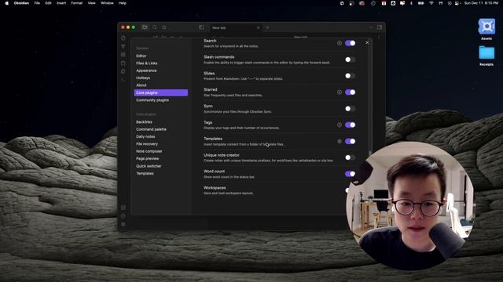Open the Templates plugin options gear

click(340, 141)
